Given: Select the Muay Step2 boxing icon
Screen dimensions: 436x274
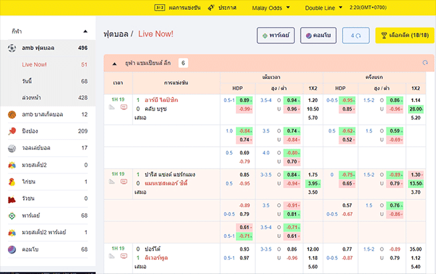Looking at the screenshot, I should tap(12, 165).
